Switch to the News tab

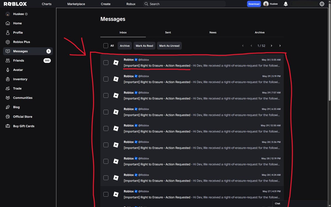coord(213,33)
